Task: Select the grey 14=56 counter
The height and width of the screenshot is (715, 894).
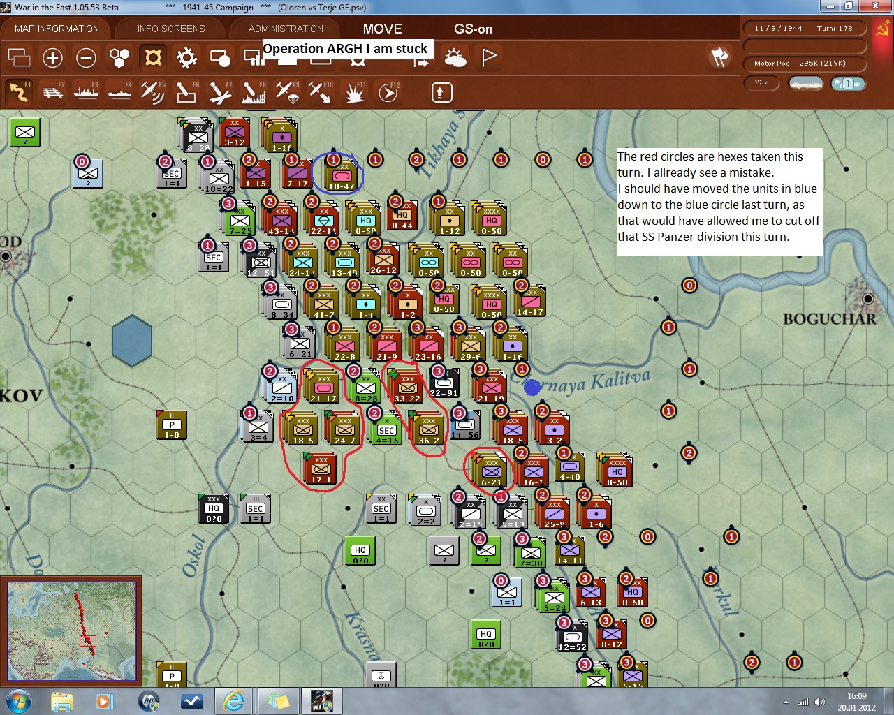Action: tap(465, 425)
